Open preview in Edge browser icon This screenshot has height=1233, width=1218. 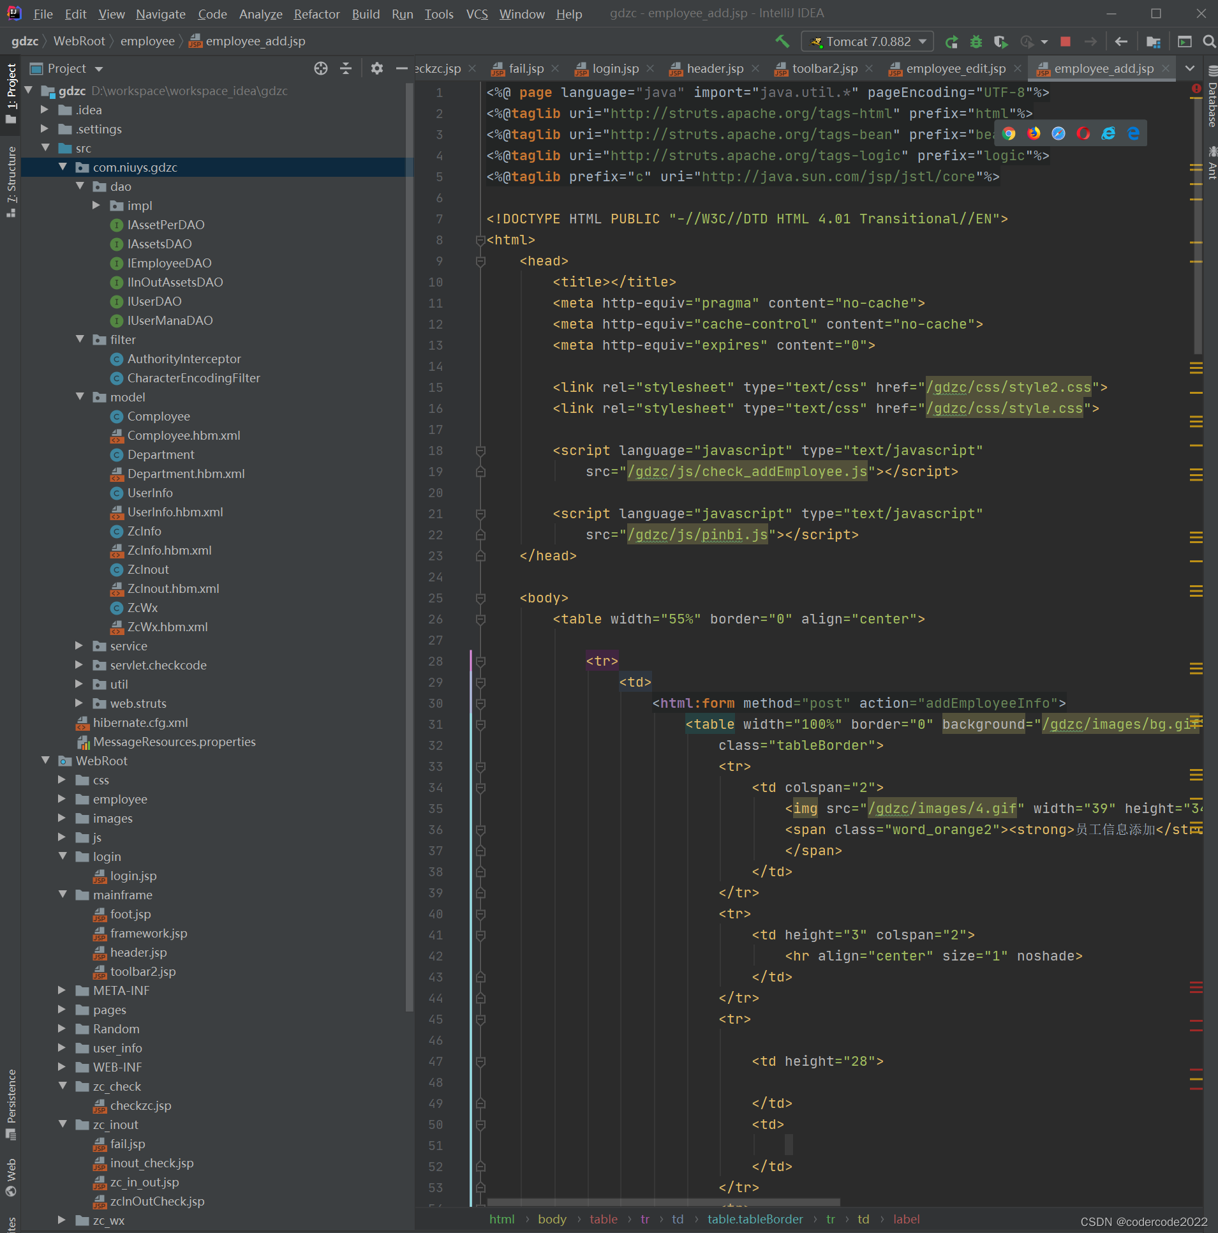pos(1133,133)
